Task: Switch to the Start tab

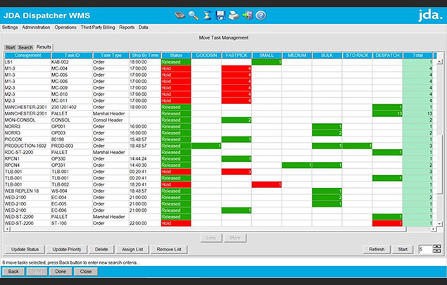Action: tap(10, 48)
